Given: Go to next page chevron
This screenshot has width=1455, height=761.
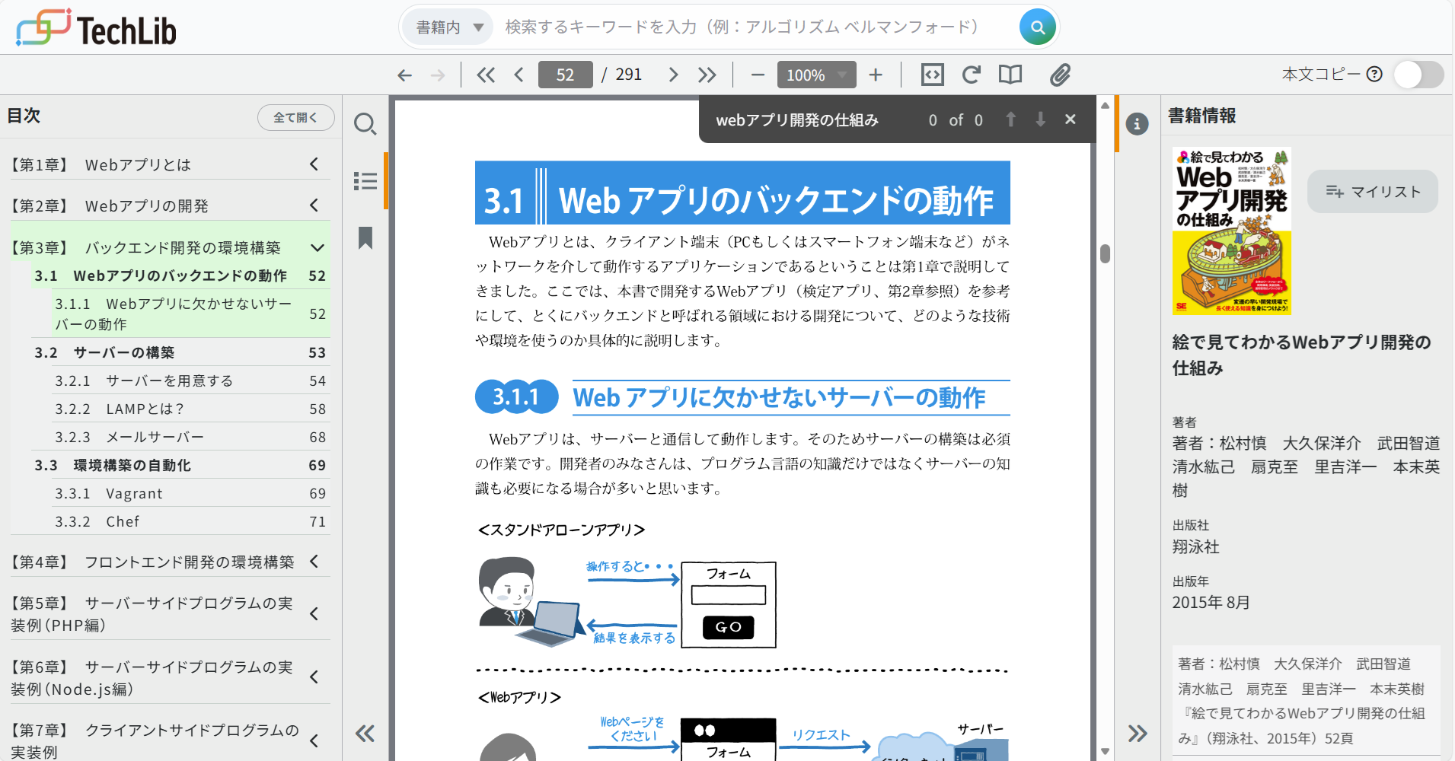Looking at the screenshot, I should [672, 75].
